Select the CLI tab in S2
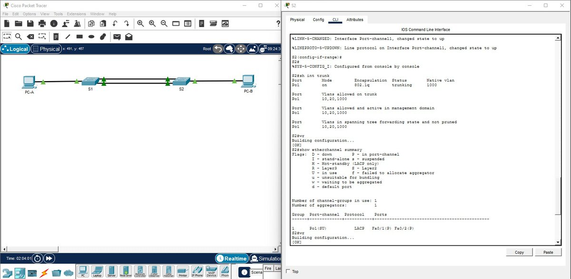Viewport: 571px width, 279px height. tap(335, 19)
